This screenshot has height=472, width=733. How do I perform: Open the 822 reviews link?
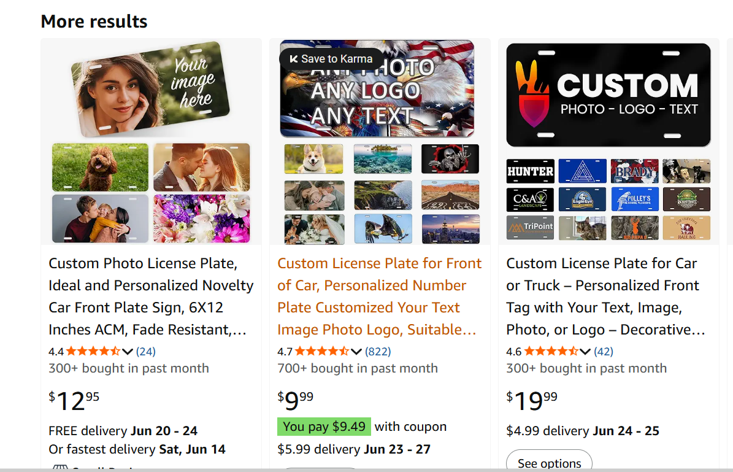point(378,352)
